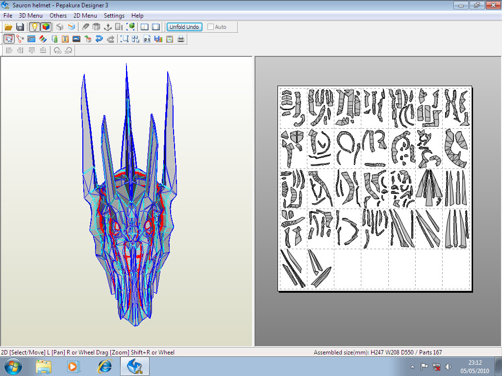Click the Align Bottom icon
Screen dimensions: 502x376
[43, 50]
